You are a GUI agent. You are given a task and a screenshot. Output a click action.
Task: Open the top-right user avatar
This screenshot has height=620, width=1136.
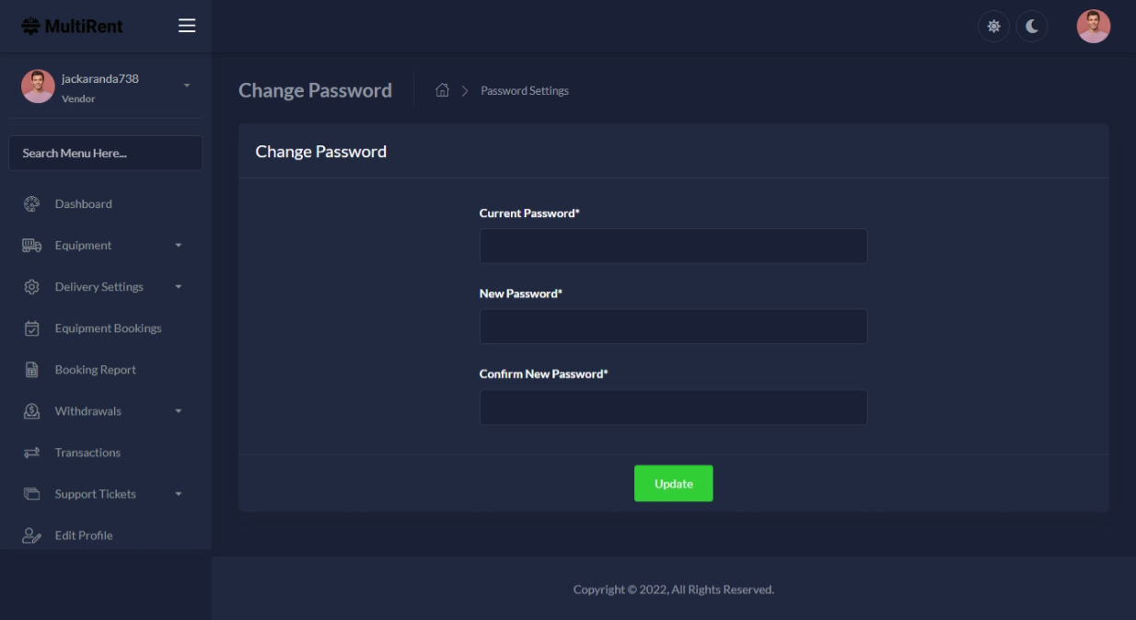(1094, 27)
